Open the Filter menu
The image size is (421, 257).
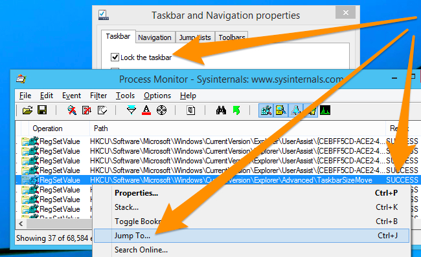point(98,96)
